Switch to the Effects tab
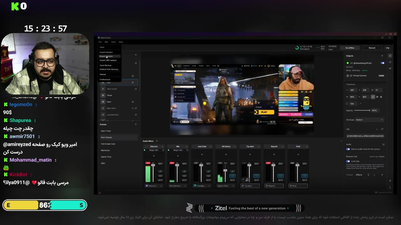 coord(359,175)
